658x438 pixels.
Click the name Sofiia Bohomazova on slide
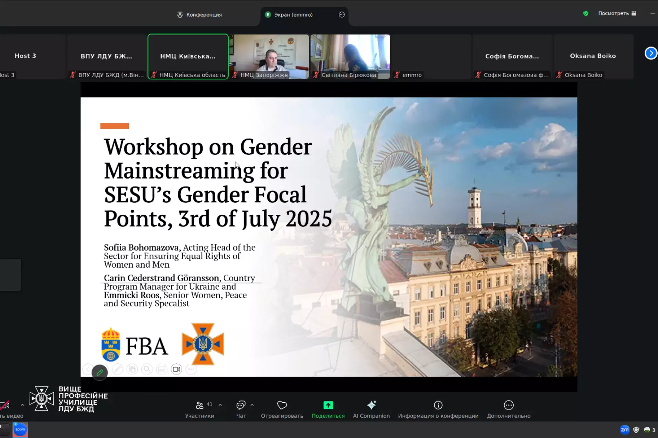pyautogui.click(x=142, y=248)
